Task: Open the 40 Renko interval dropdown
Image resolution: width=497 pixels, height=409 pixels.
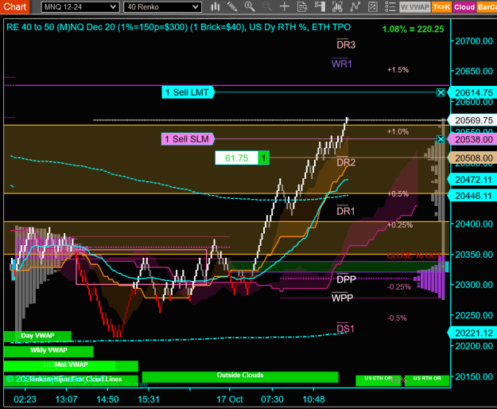Action: point(162,7)
